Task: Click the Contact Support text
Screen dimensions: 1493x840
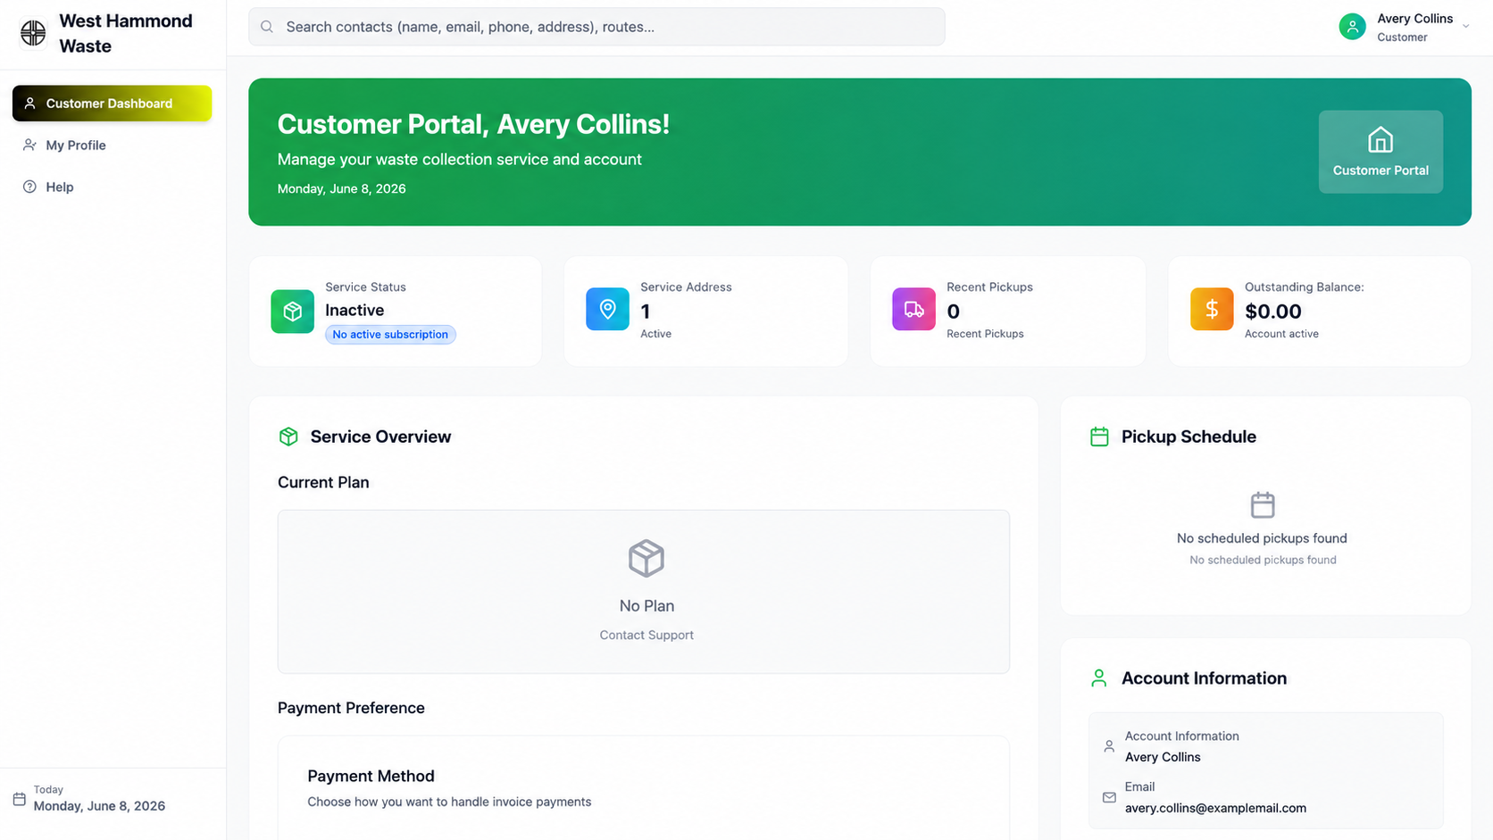Action: [646, 635]
